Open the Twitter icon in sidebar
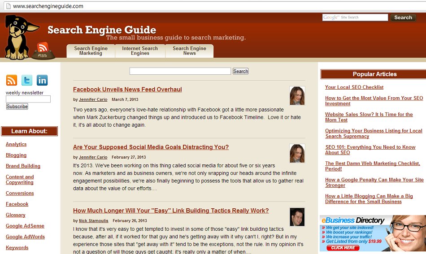Screen dimensions: 426x254 point(27,80)
